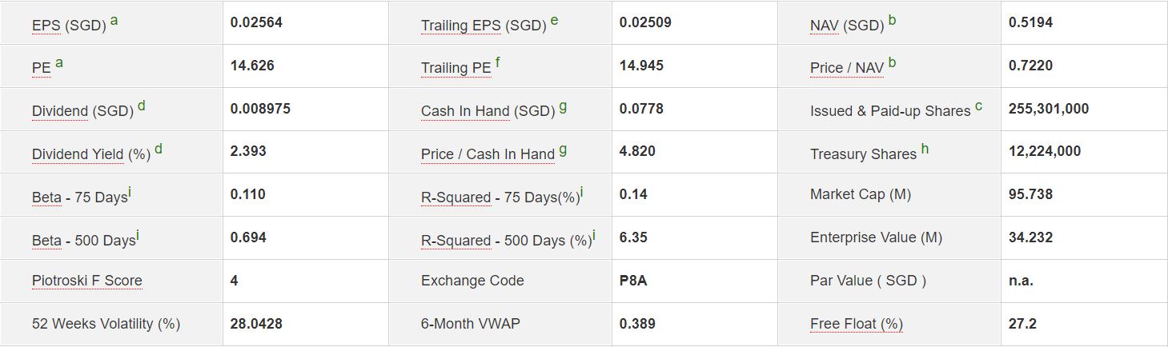1168x347 pixels.
Task: Select the Free Float (%) link
Action: pos(856,324)
